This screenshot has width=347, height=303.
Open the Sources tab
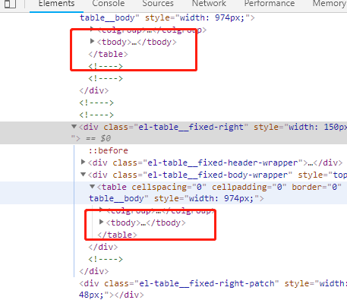[x=158, y=4]
